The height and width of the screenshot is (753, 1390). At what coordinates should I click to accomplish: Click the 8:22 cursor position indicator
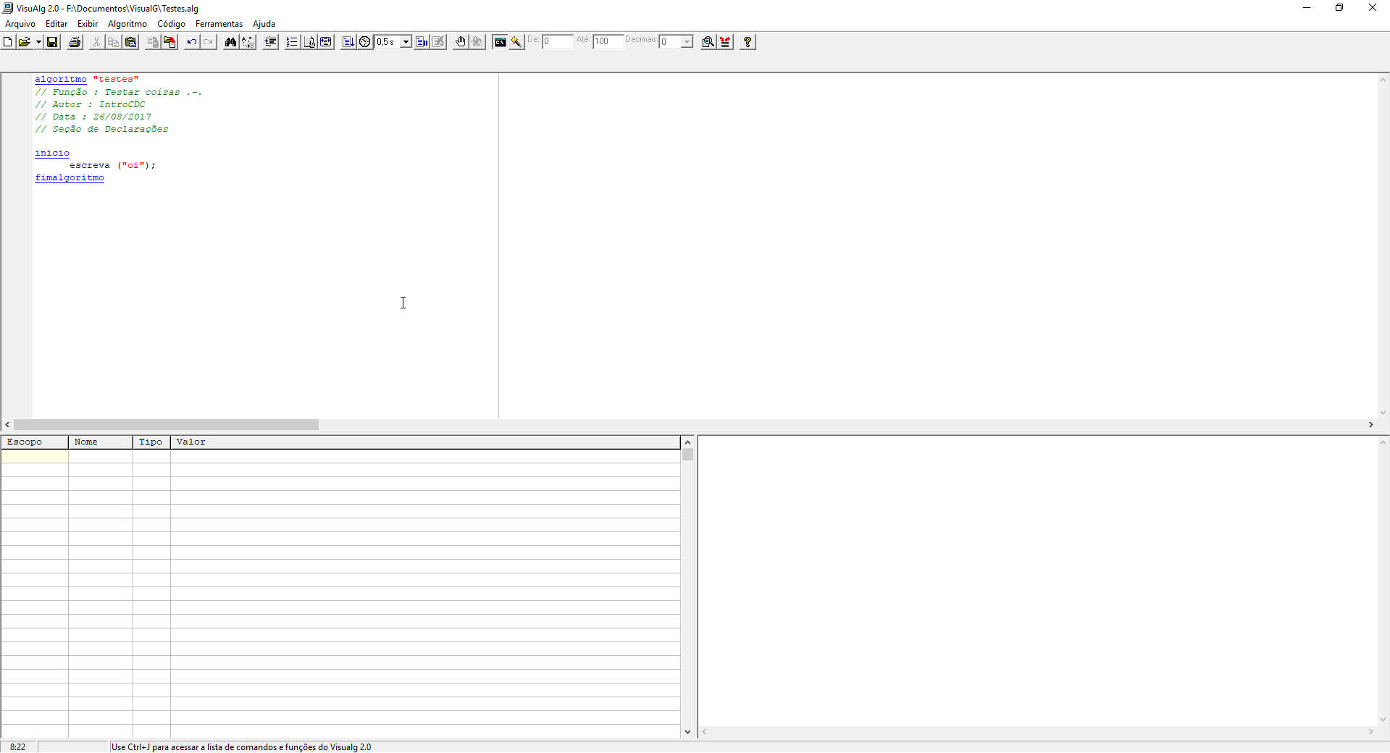[x=18, y=747]
